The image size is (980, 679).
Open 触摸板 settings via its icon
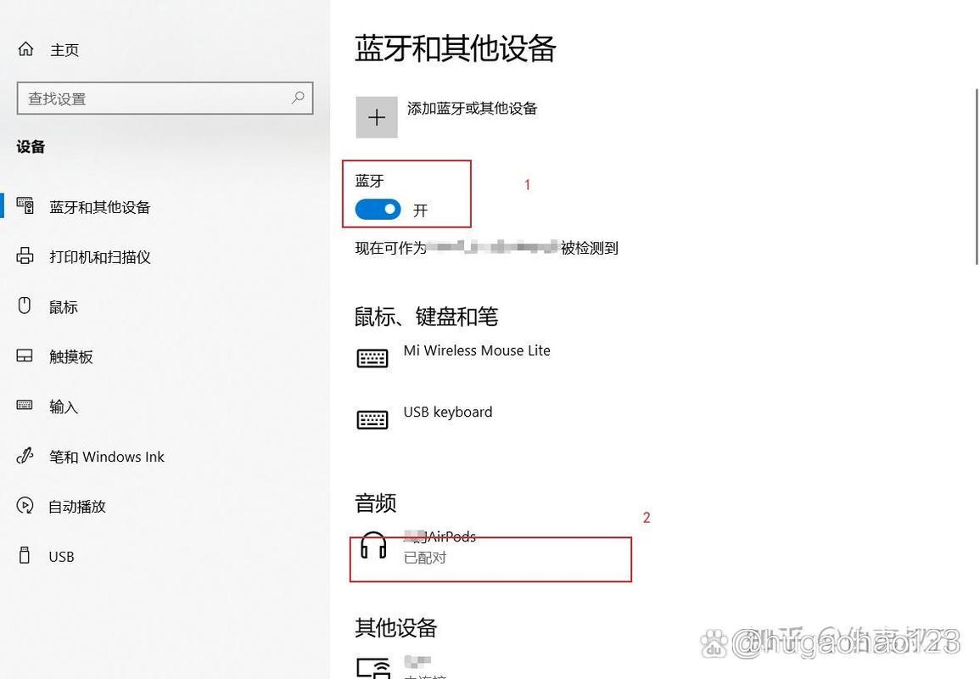[26, 356]
